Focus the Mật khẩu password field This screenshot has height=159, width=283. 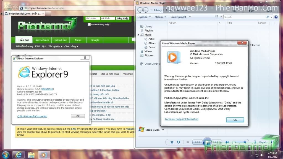tap(108, 18)
